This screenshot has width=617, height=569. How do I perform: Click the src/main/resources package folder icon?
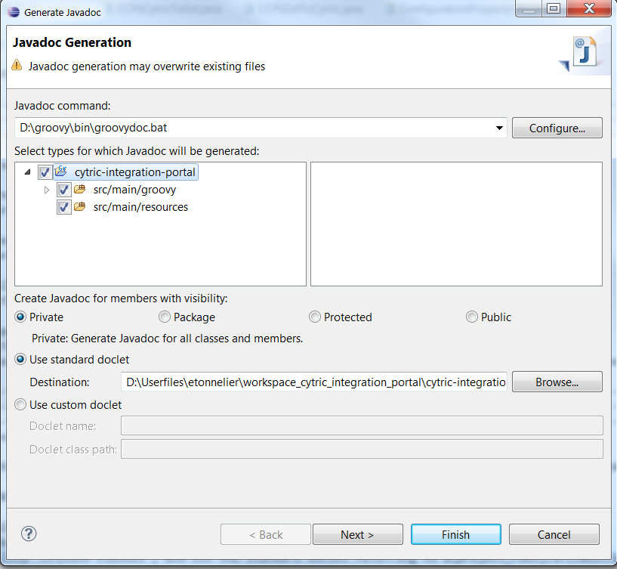[x=79, y=207]
